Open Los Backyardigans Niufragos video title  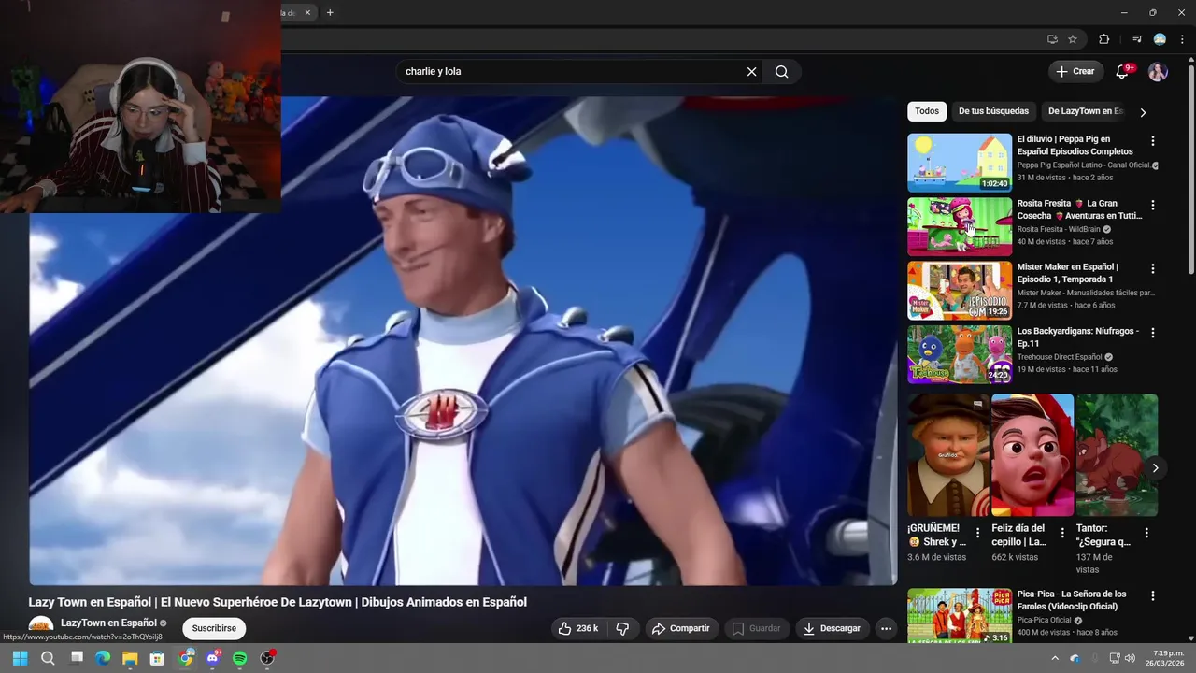click(x=1078, y=336)
